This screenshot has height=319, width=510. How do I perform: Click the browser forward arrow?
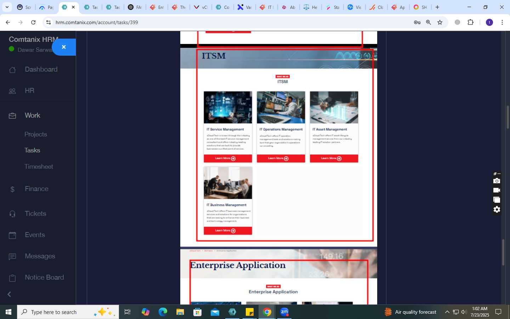click(x=21, y=22)
